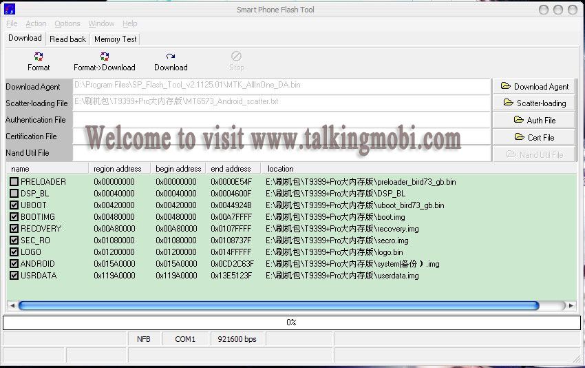
Task: Click the Download Agent path field
Action: 281,85
